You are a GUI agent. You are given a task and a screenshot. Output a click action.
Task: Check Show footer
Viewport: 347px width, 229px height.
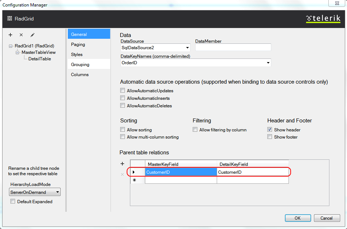click(x=269, y=137)
